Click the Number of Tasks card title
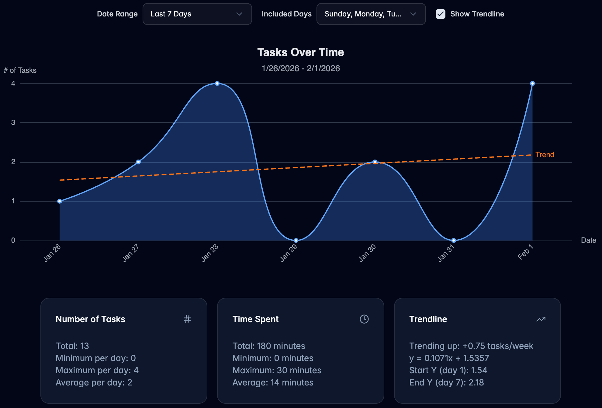Screen dimensions: 602x408 pos(90,319)
